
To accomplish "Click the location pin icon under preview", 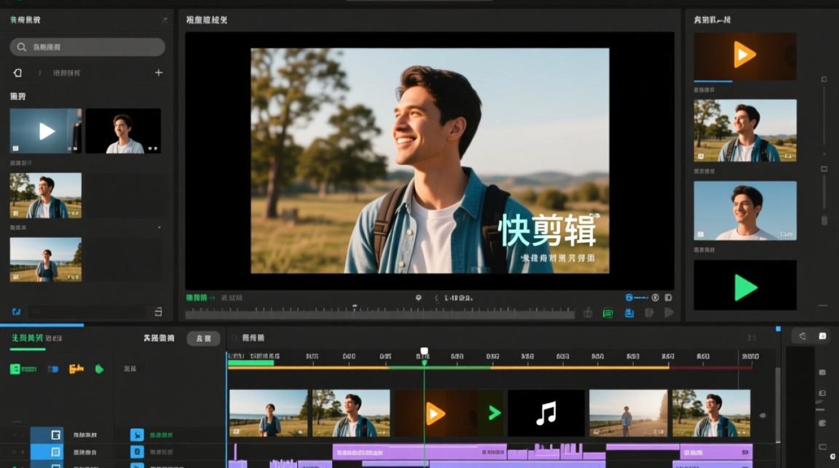I will tap(419, 298).
